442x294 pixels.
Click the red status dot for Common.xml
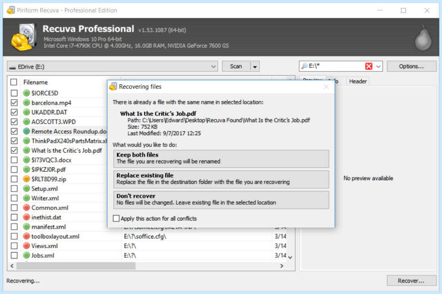click(x=26, y=207)
